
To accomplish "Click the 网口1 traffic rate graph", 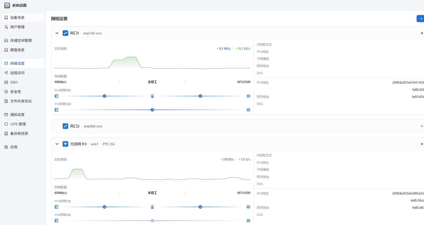I will pos(152,62).
